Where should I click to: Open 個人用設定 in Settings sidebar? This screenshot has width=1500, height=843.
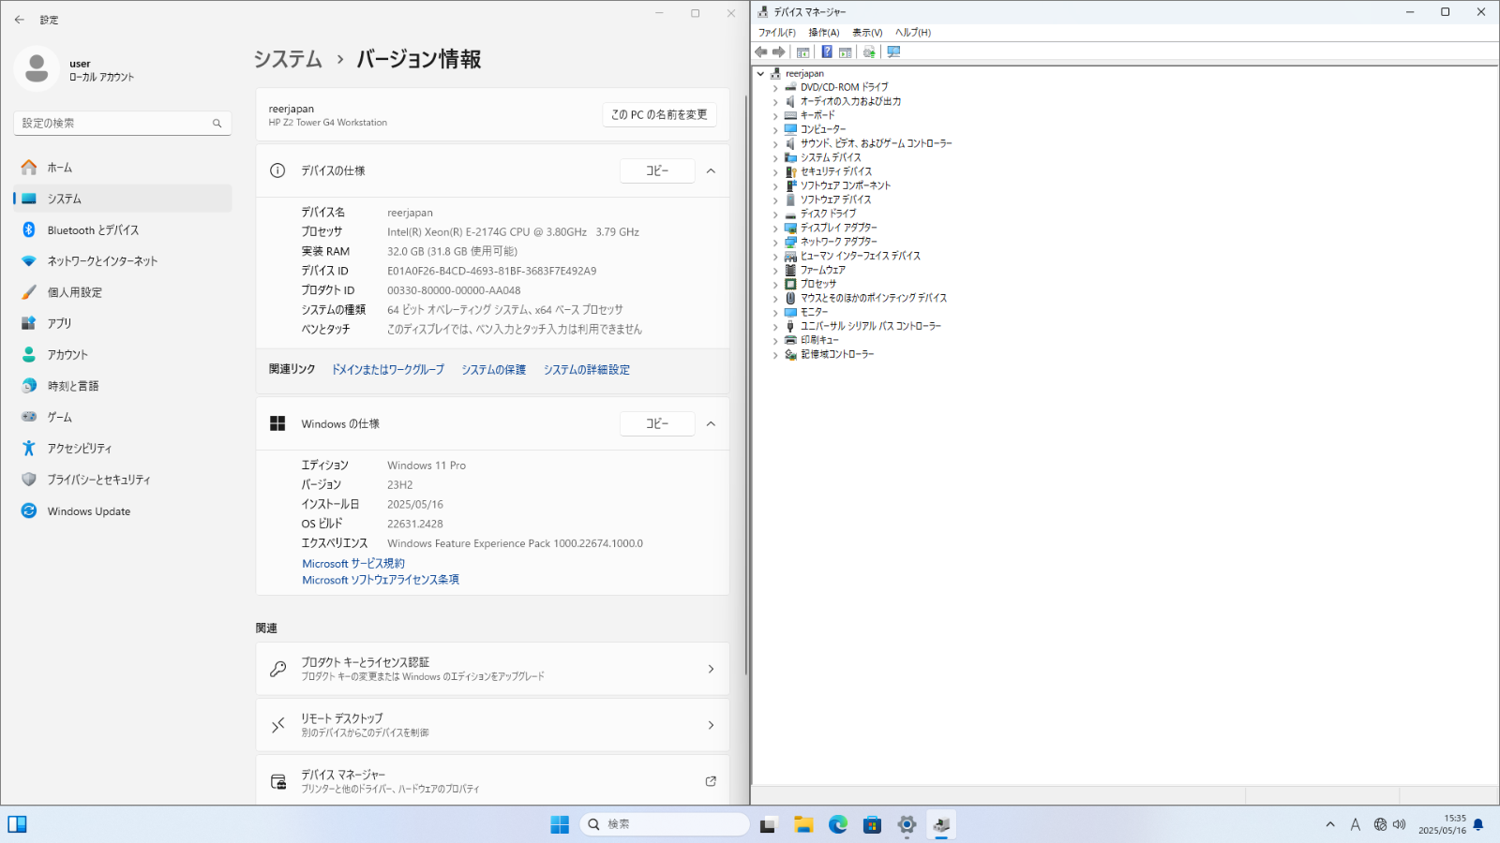(x=123, y=292)
